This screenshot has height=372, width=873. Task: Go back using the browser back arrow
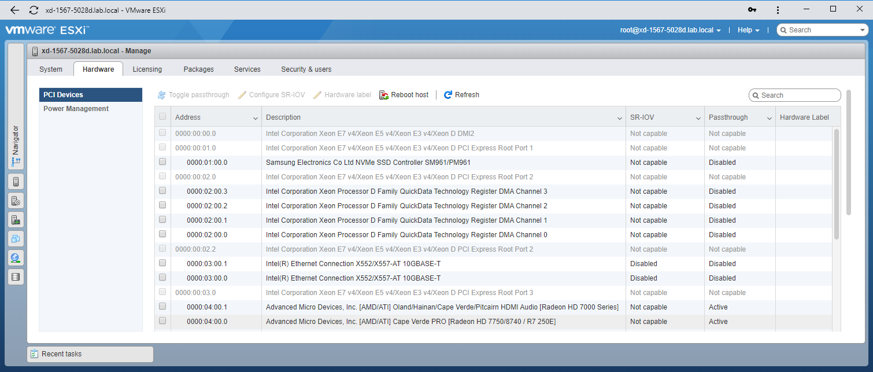tap(15, 10)
